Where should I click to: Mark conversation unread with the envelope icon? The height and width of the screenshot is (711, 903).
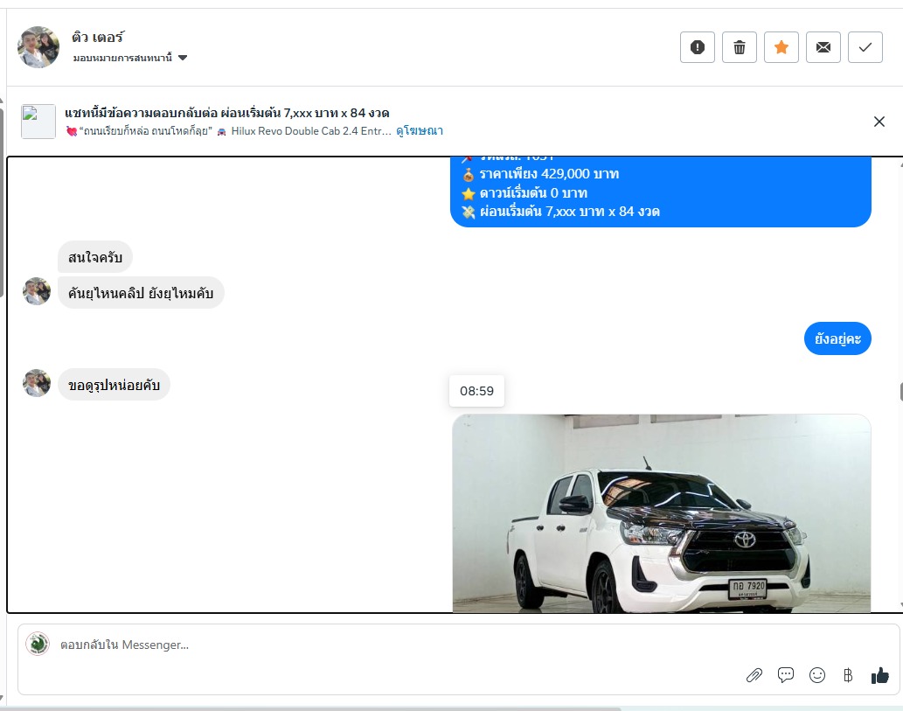[823, 47]
